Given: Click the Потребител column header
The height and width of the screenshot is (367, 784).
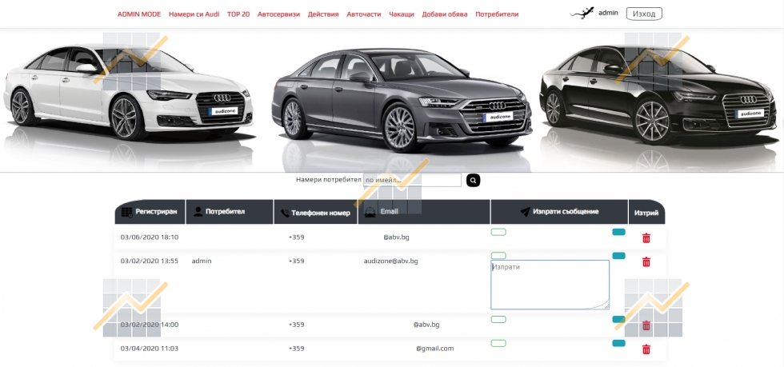Looking at the screenshot, I should 230,212.
